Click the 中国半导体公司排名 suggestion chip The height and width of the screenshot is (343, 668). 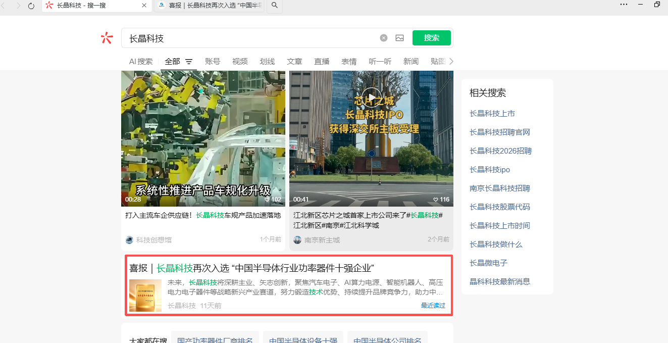(x=387, y=338)
